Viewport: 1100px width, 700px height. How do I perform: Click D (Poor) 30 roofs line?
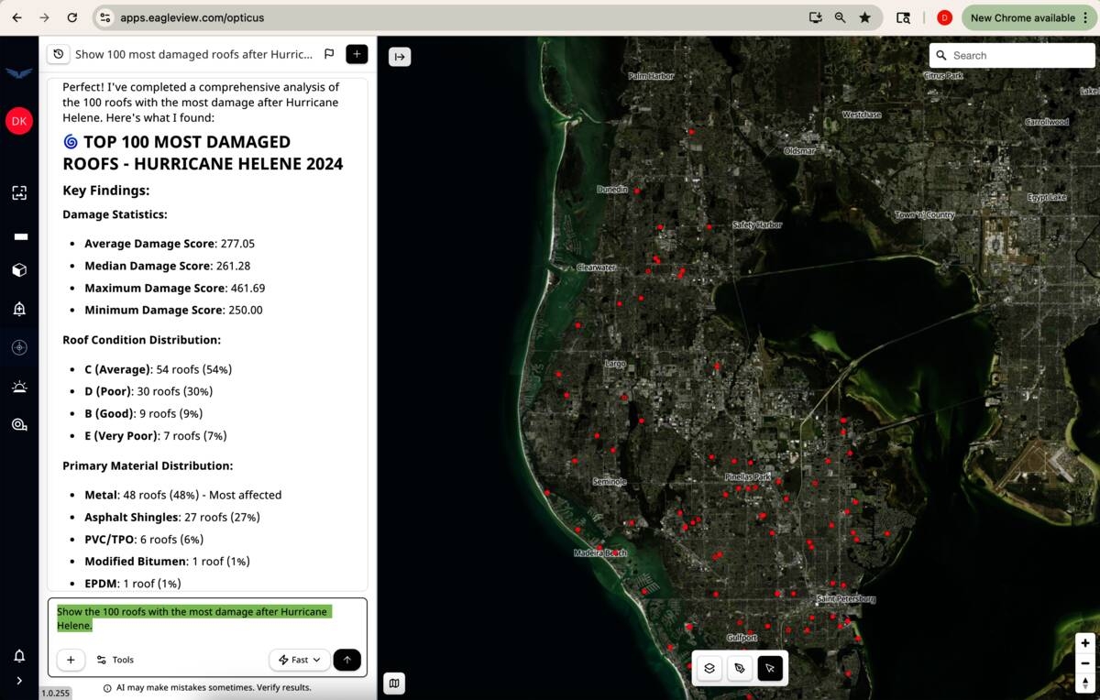(x=148, y=391)
